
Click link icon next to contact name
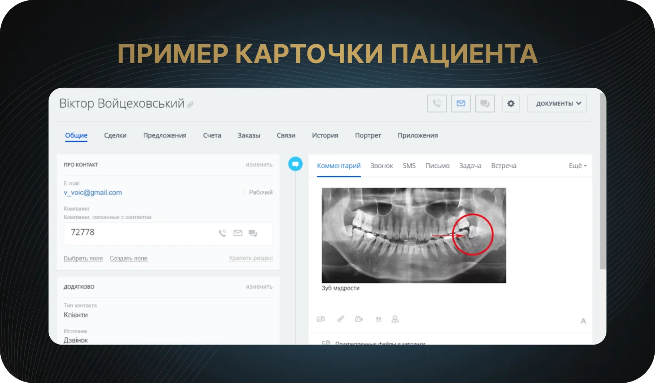[x=190, y=105]
